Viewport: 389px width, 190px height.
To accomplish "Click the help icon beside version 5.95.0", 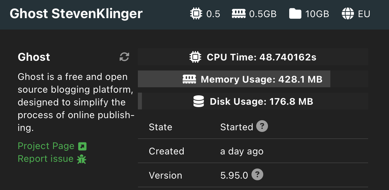I will click(257, 175).
